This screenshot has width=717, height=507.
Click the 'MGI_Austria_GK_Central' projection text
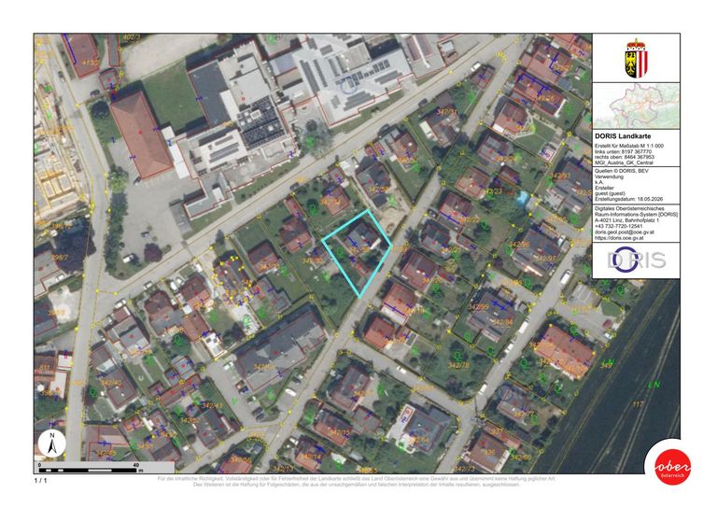coord(624,162)
